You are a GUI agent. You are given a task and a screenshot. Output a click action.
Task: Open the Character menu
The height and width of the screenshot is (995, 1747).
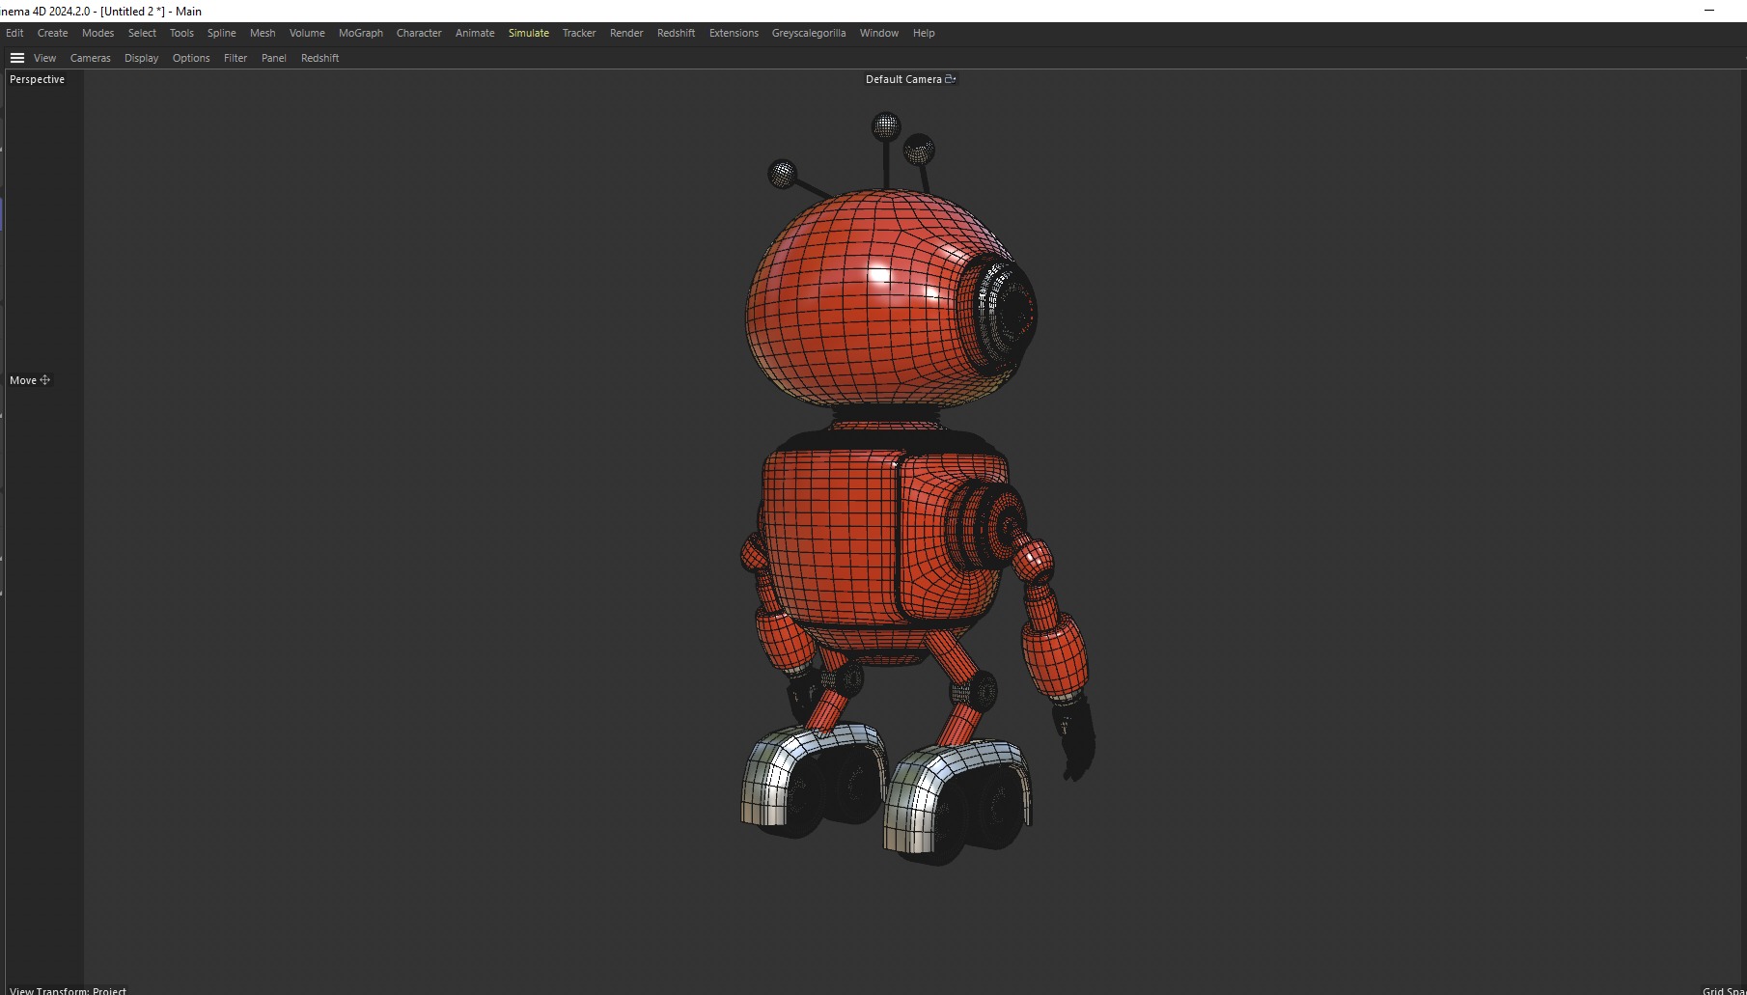click(x=419, y=33)
